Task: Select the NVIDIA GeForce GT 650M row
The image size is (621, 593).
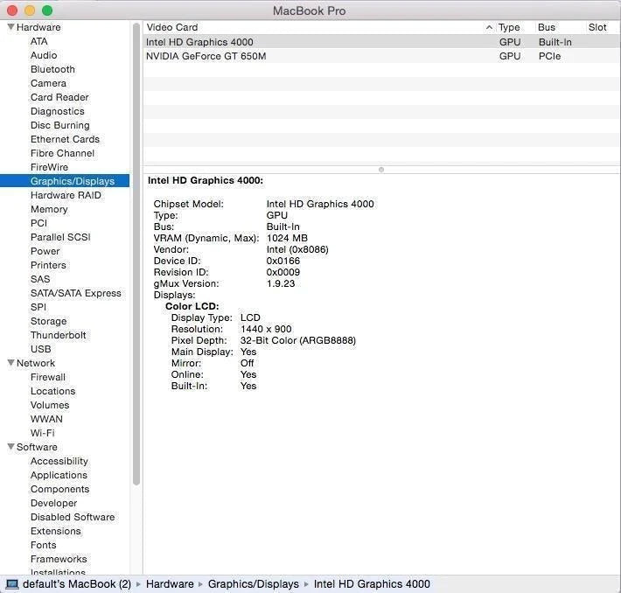Action: pyautogui.click(x=206, y=56)
